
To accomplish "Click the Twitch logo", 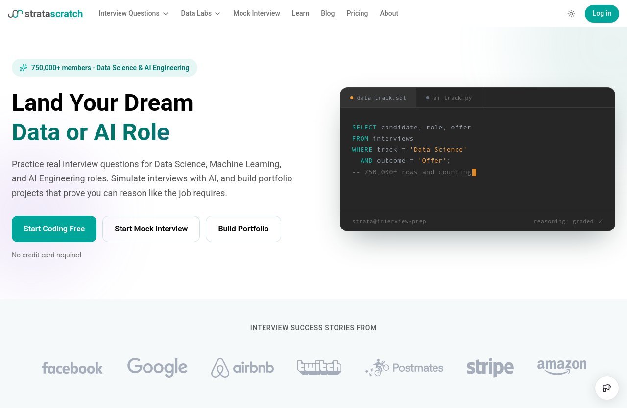I will (x=319, y=368).
